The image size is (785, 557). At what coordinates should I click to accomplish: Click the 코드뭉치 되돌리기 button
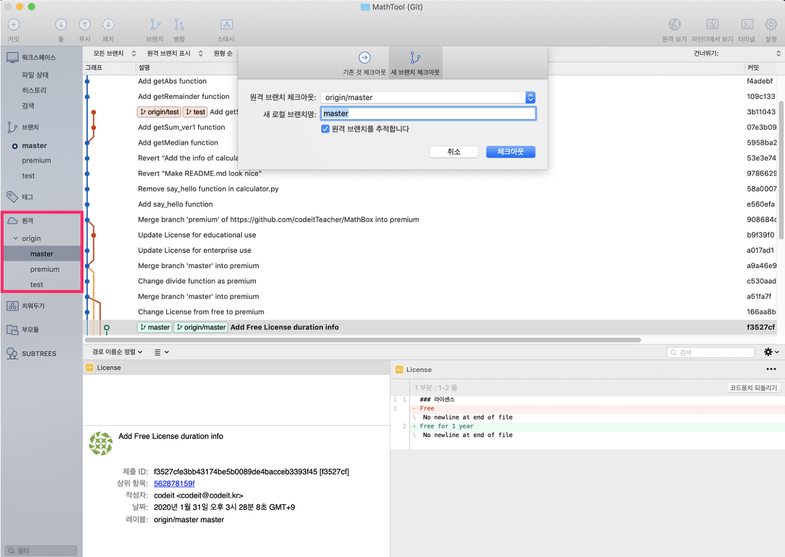pyautogui.click(x=754, y=388)
